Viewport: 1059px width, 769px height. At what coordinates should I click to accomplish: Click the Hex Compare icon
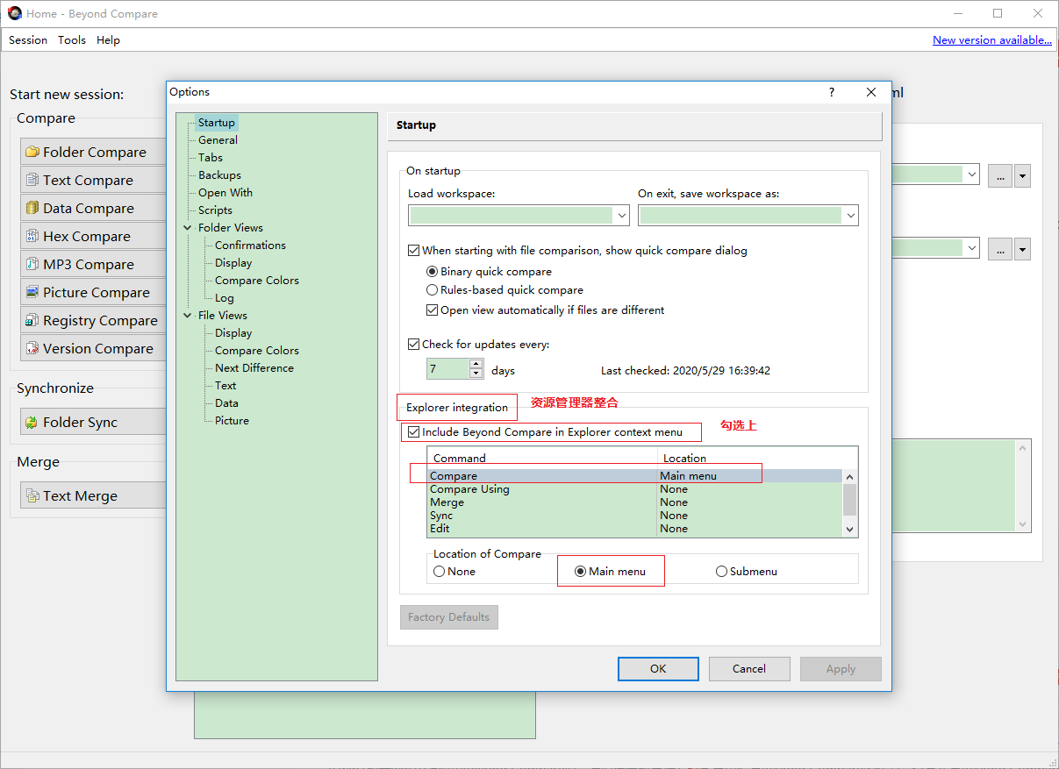pyautogui.click(x=32, y=236)
